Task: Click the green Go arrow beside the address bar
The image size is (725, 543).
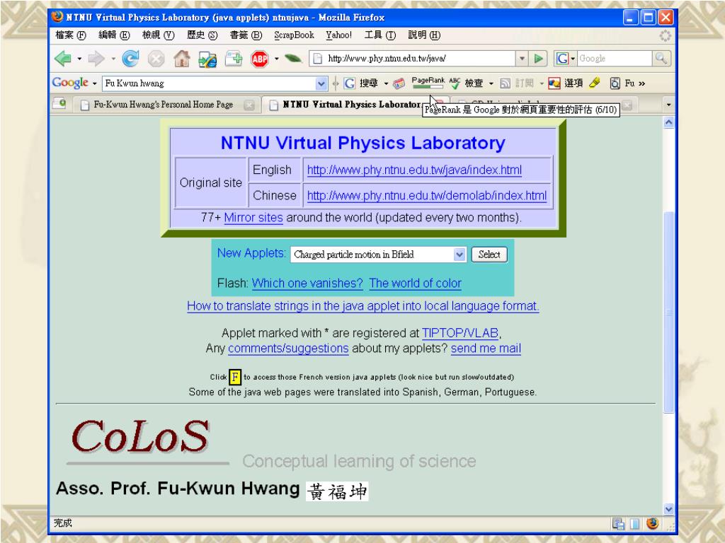Action: coord(538,58)
